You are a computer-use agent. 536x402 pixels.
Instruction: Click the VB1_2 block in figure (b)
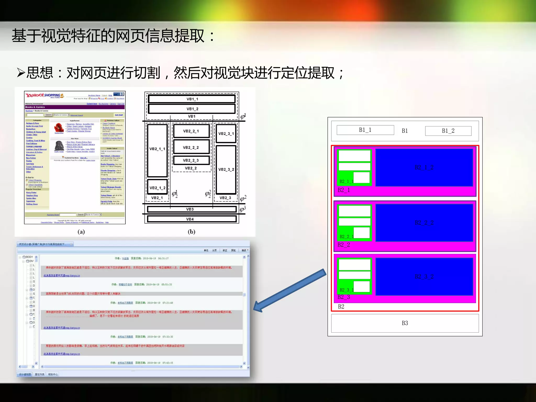[192, 109]
